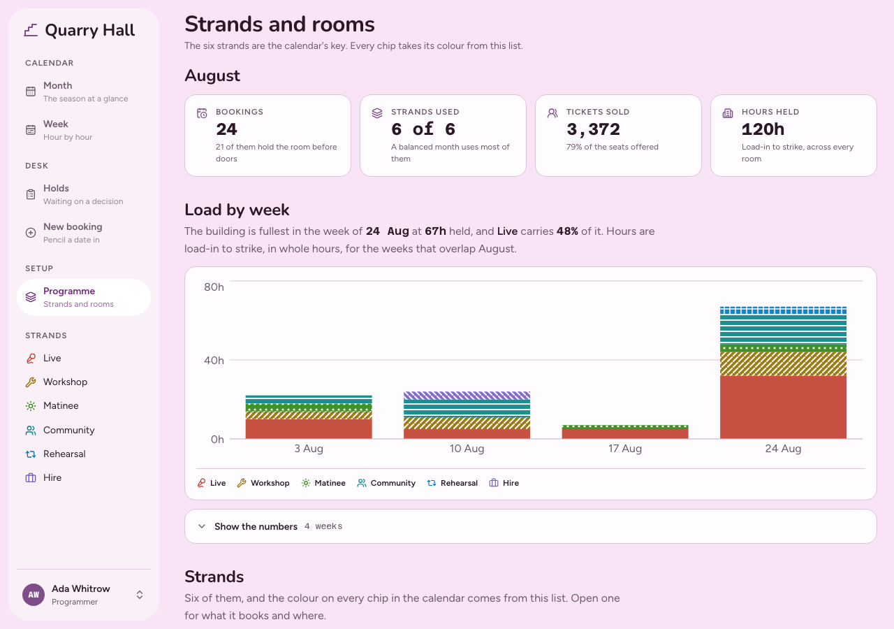Select the Workshop wrench icon in sidebar

(x=31, y=382)
